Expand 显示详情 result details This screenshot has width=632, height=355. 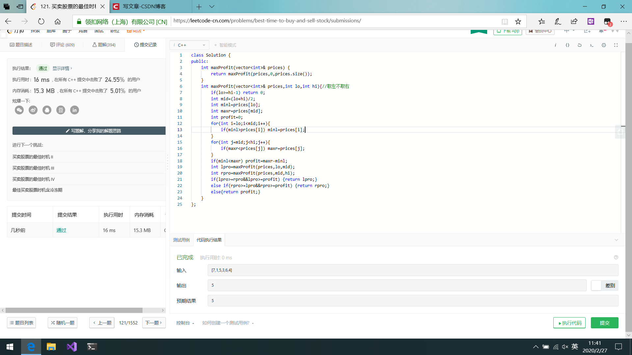point(62,68)
